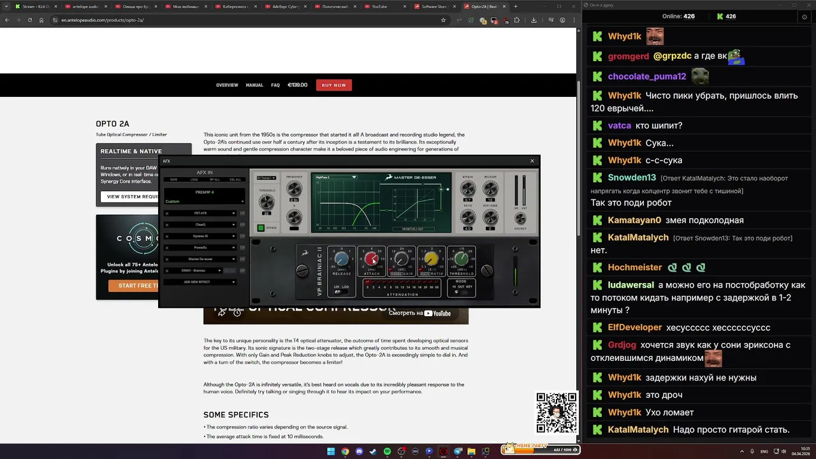Open Discord from the taskbar
The width and height of the screenshot is (816, 459).
click(x=359, y=451)
